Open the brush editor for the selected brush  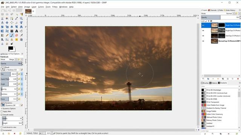coord(21,70)
